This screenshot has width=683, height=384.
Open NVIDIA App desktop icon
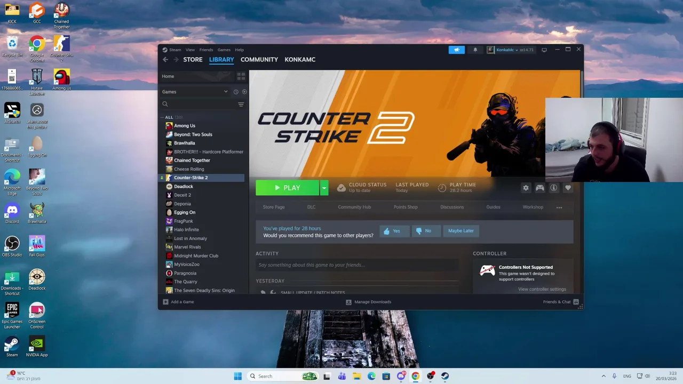pos(37,346)
